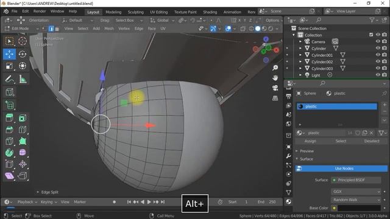The image size is (390, 219).
Task: Select the Move tool
Action: 9,54
